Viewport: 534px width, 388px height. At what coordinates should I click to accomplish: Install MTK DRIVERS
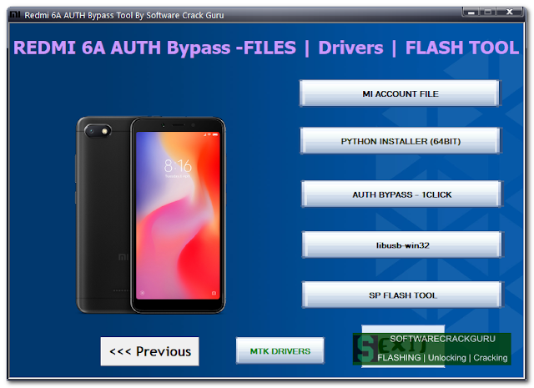(x=280, y=351)
